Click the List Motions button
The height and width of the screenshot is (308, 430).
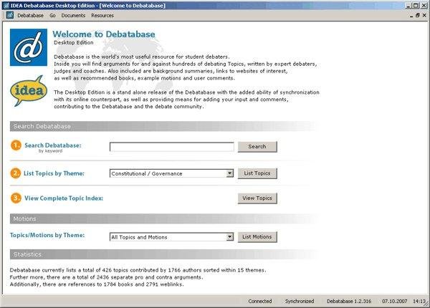coord(257,237)
